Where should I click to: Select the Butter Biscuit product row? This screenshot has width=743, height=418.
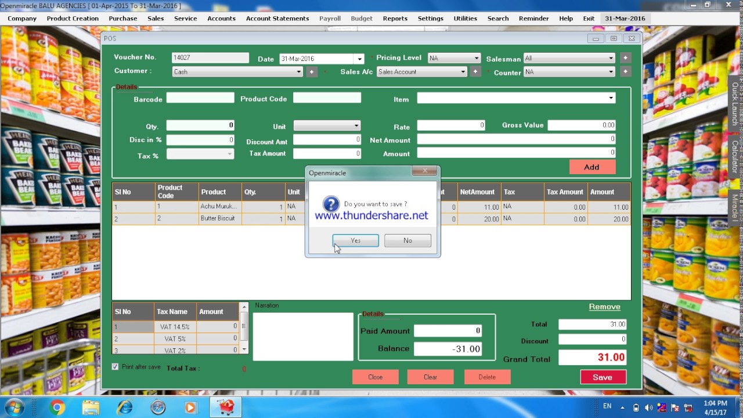[371, 219]
